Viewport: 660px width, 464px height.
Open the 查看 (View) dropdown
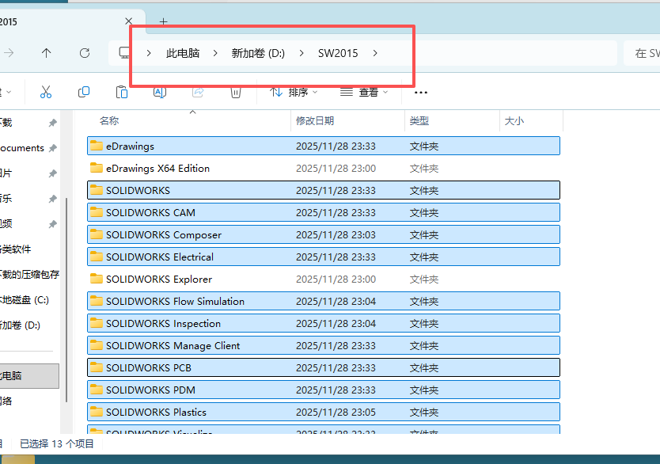click(x=364, y=92)
